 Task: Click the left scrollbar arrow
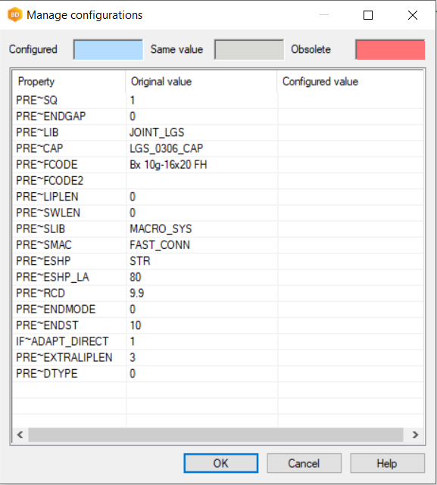(x=20, y=434)
